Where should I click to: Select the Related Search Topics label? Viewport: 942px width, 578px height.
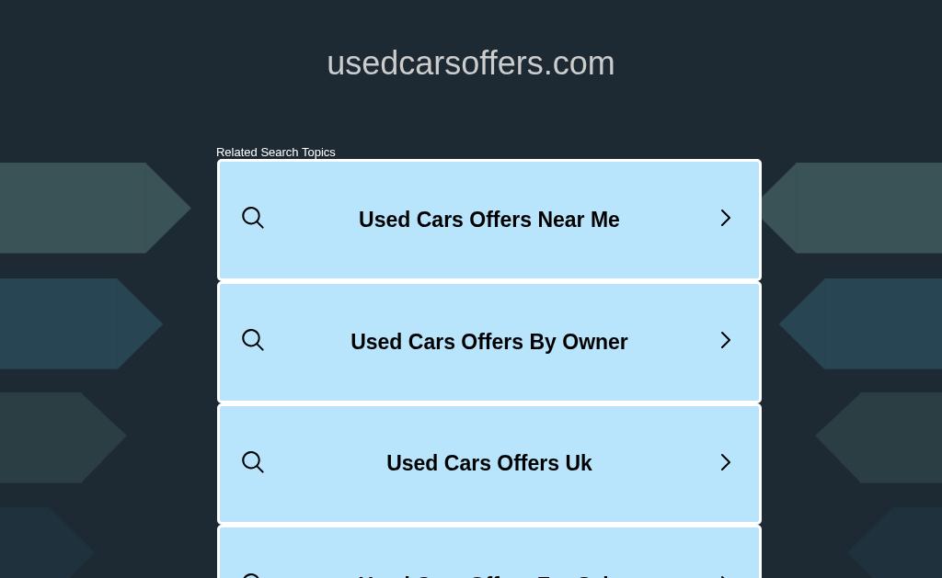point(276,152)
